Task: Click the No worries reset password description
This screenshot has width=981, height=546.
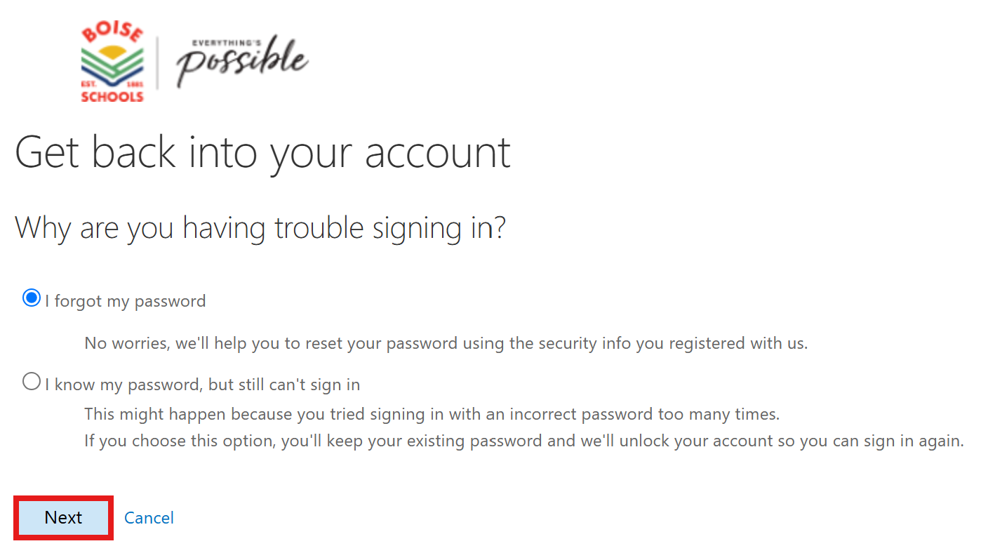Action: pos(446,344)
